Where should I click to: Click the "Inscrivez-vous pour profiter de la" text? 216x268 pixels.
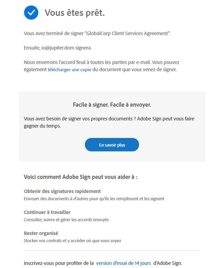[x=59, y=263]
